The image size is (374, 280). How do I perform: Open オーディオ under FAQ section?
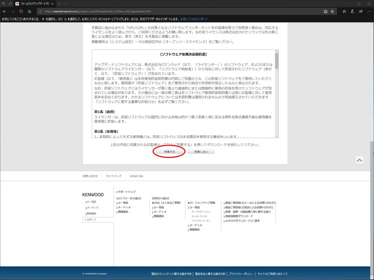click(x=159, y=212)
